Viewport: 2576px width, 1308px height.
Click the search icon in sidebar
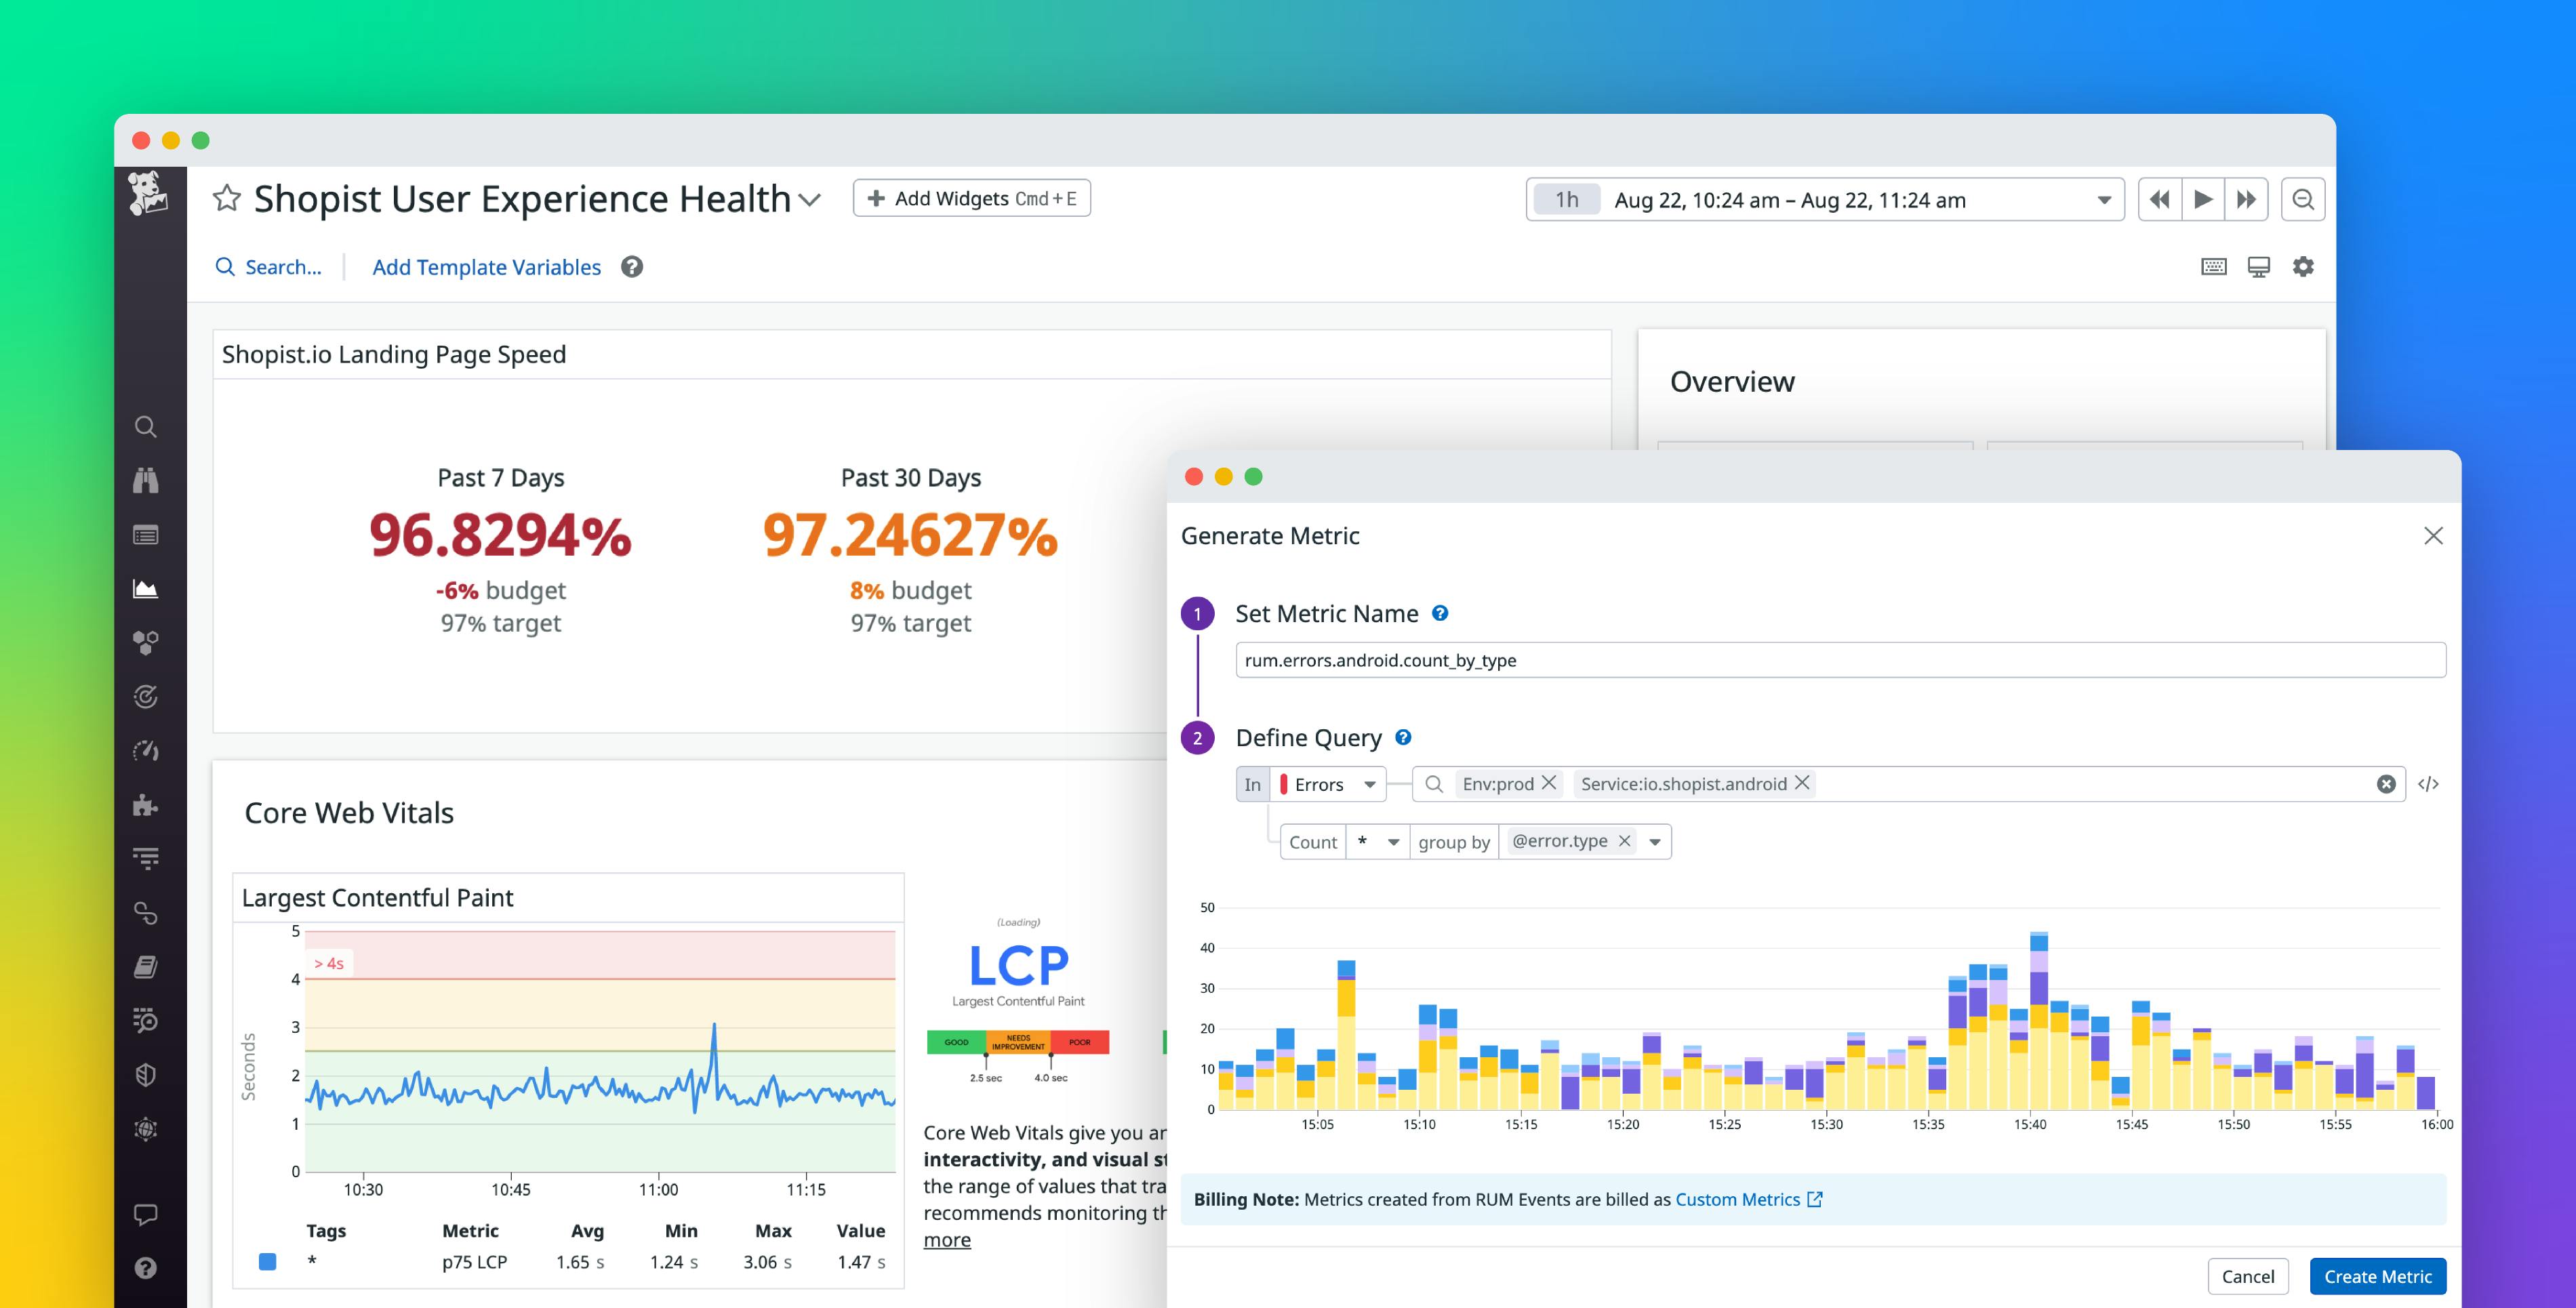coord(147,427)
